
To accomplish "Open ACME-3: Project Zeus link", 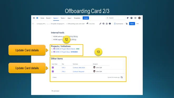I will [62, 52].
